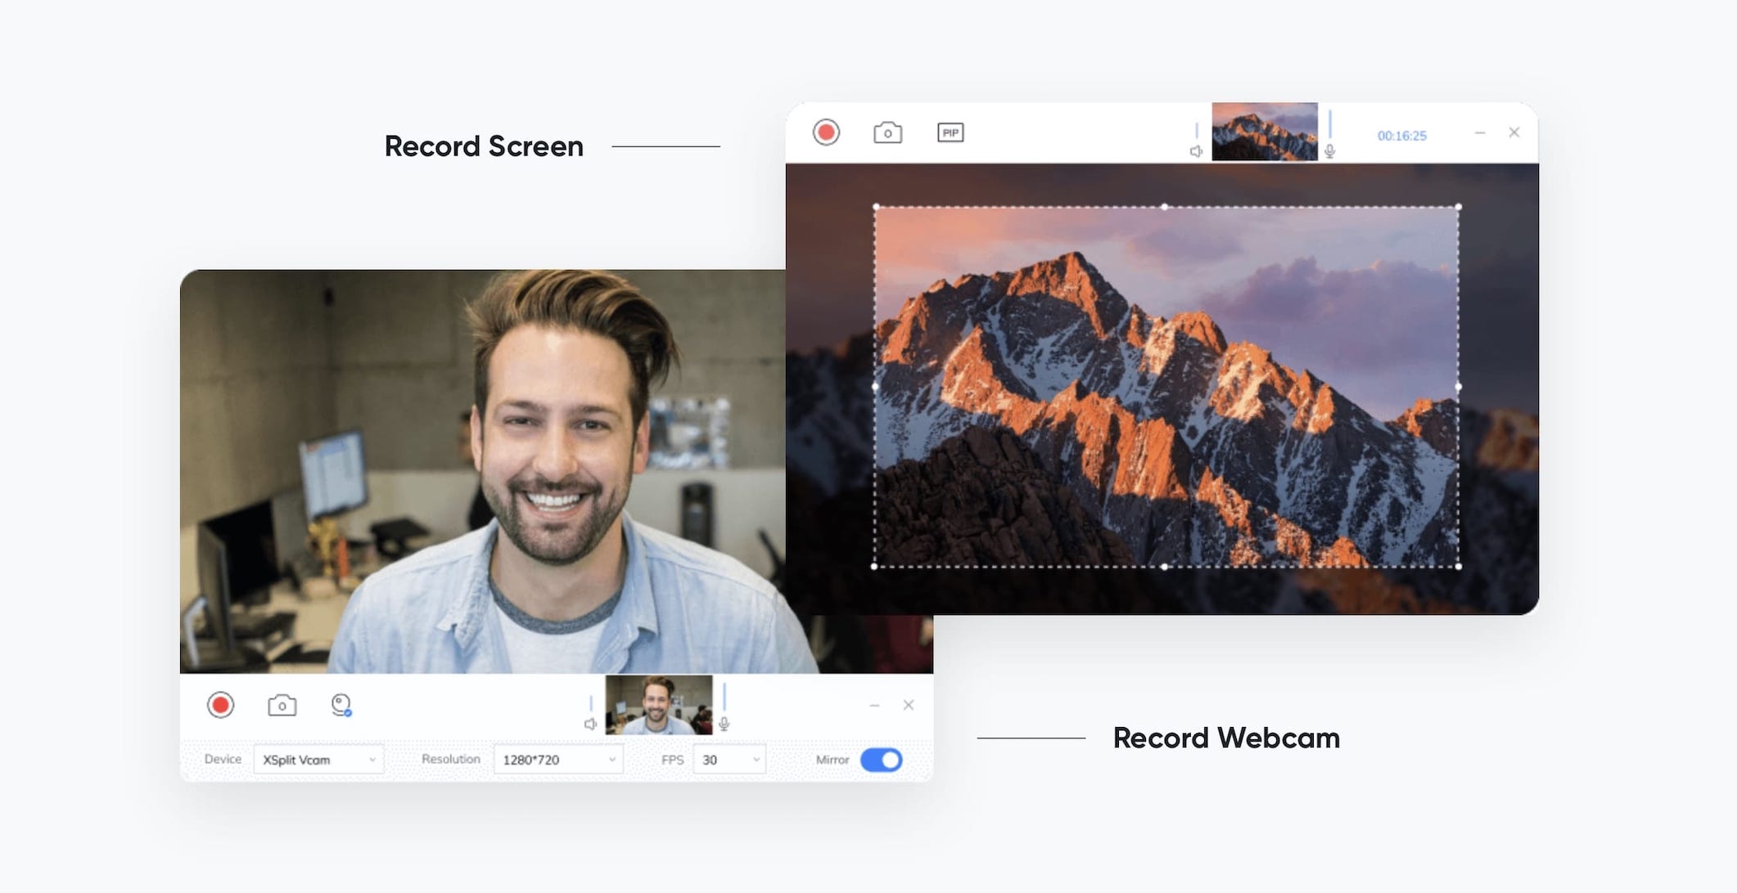Viewport: 1737px width, 893px height.
Task: Toggle the microphone in webcam toolbar
Action: point(724,724)
